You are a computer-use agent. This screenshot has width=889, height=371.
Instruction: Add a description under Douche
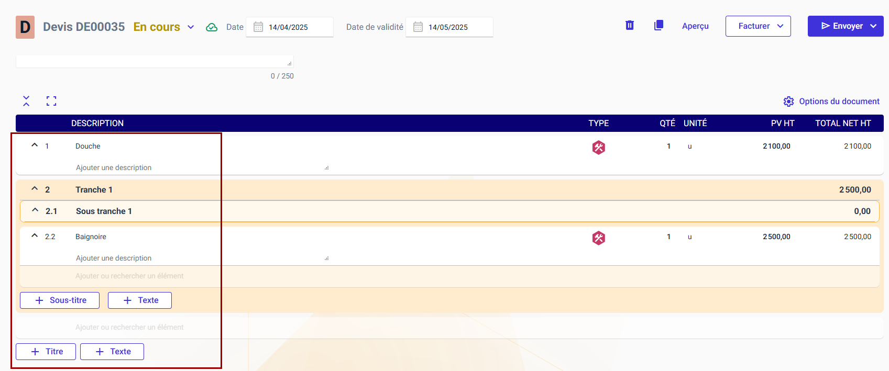(x=202, y=167)
